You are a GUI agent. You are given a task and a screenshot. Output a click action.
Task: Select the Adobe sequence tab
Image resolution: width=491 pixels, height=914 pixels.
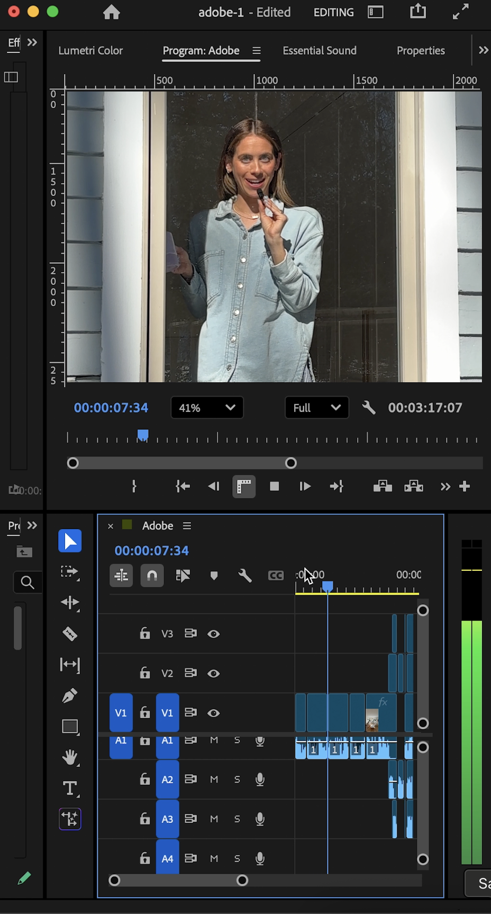(158, 526)
